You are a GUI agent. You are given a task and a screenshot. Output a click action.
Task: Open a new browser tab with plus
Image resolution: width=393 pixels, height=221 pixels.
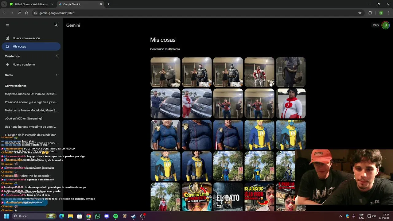coord(108,4)
